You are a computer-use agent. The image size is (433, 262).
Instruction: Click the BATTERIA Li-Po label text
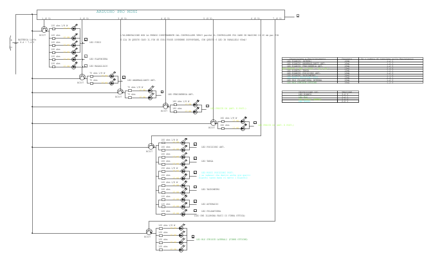(27, 39)
